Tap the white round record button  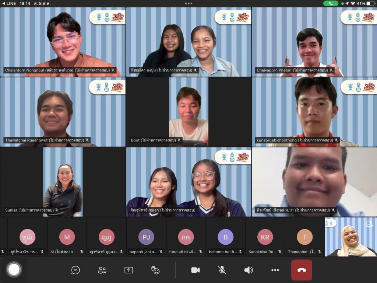coord(14,269)
